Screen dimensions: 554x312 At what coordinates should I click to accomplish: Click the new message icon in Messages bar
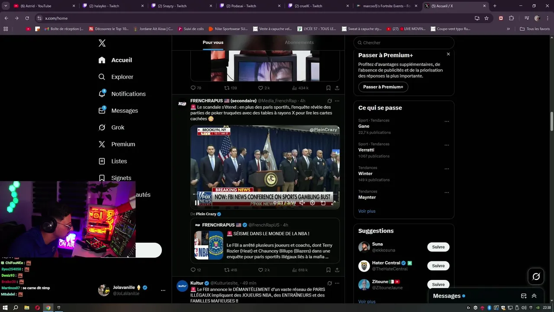[524, 296]
